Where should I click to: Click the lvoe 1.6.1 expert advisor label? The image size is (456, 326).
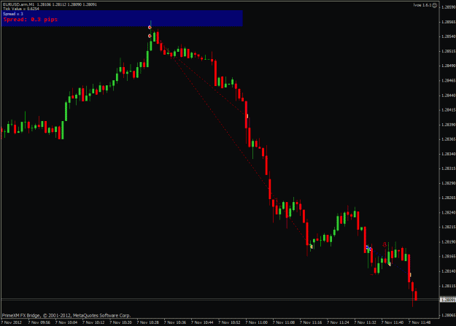(x=422, y=5)
